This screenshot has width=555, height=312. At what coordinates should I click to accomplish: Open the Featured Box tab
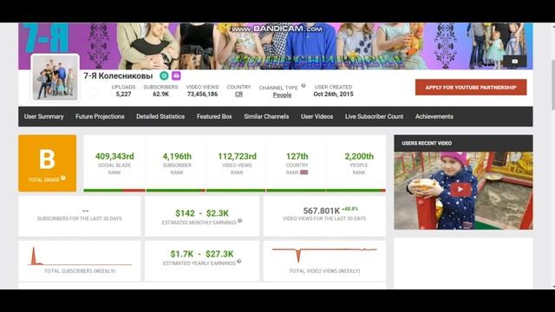point(214,116)
